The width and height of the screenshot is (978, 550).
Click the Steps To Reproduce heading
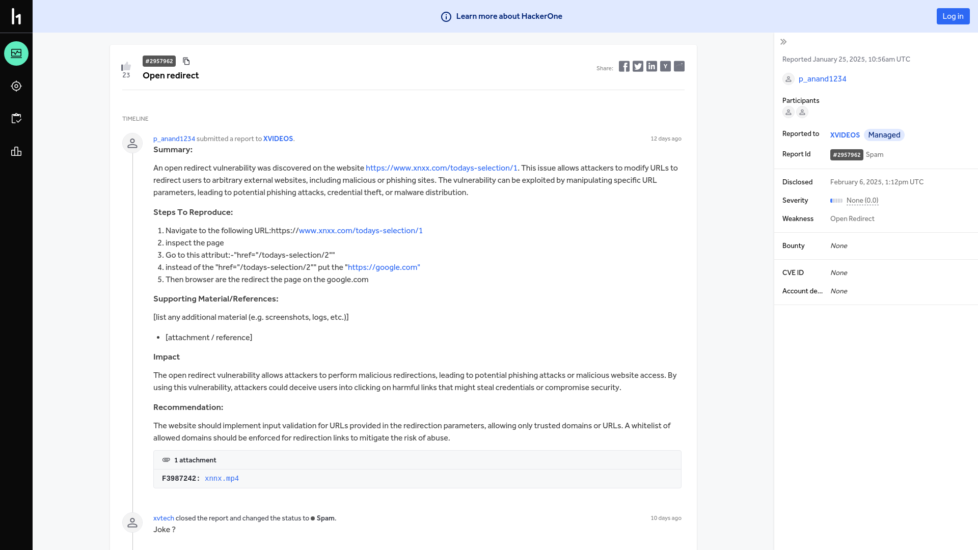click(193, 212)
